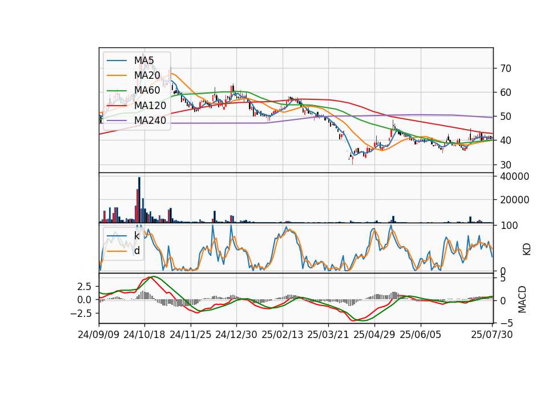Click the MACD left axis value 2.5
The height and width of the screenshot is (394, 548).
(84, 287)
